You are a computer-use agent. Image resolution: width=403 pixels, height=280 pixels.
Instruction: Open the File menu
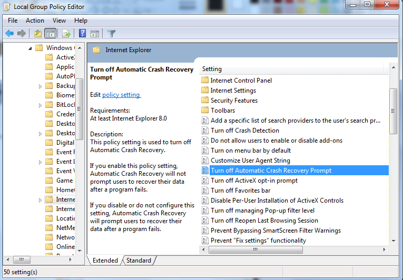pyautogui.click(x=13, y=21)
